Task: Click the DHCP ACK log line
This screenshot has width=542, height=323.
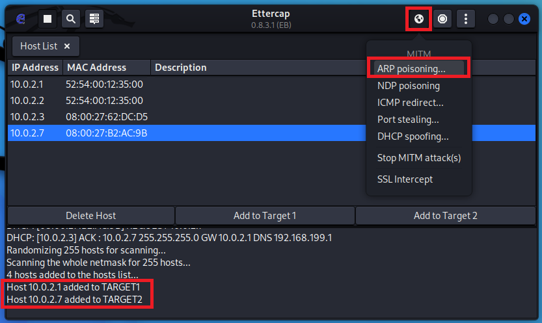Action: click(x=169, y=238)
